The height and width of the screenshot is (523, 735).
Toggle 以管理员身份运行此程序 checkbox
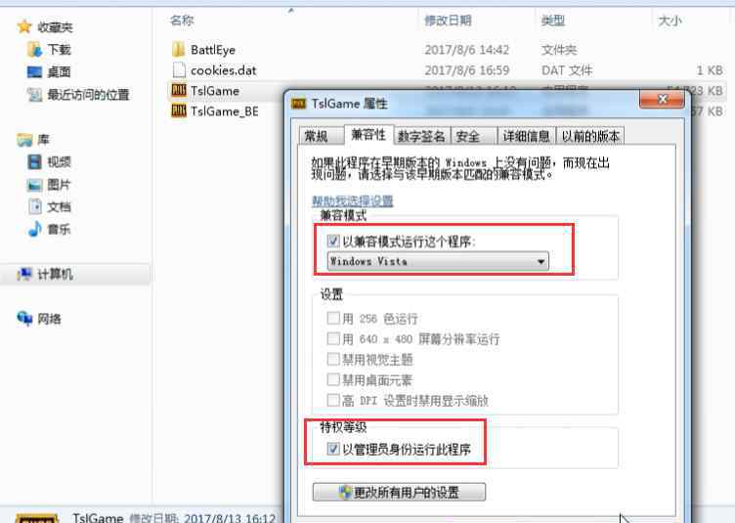pyautogui.click(x=333, y=449)
